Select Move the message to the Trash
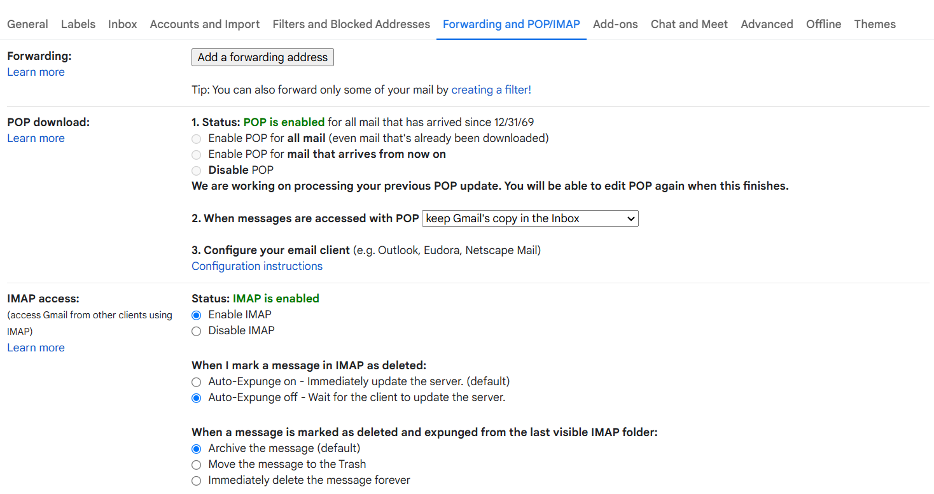The image size is (934, 494). (196, 465)
